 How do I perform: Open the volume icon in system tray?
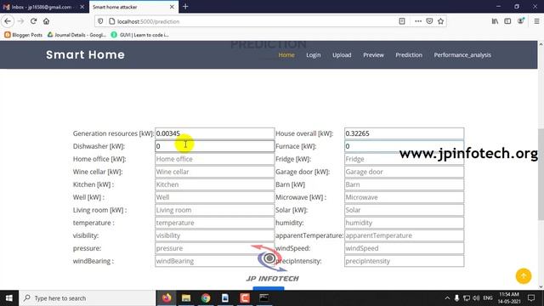pos(476,298)
